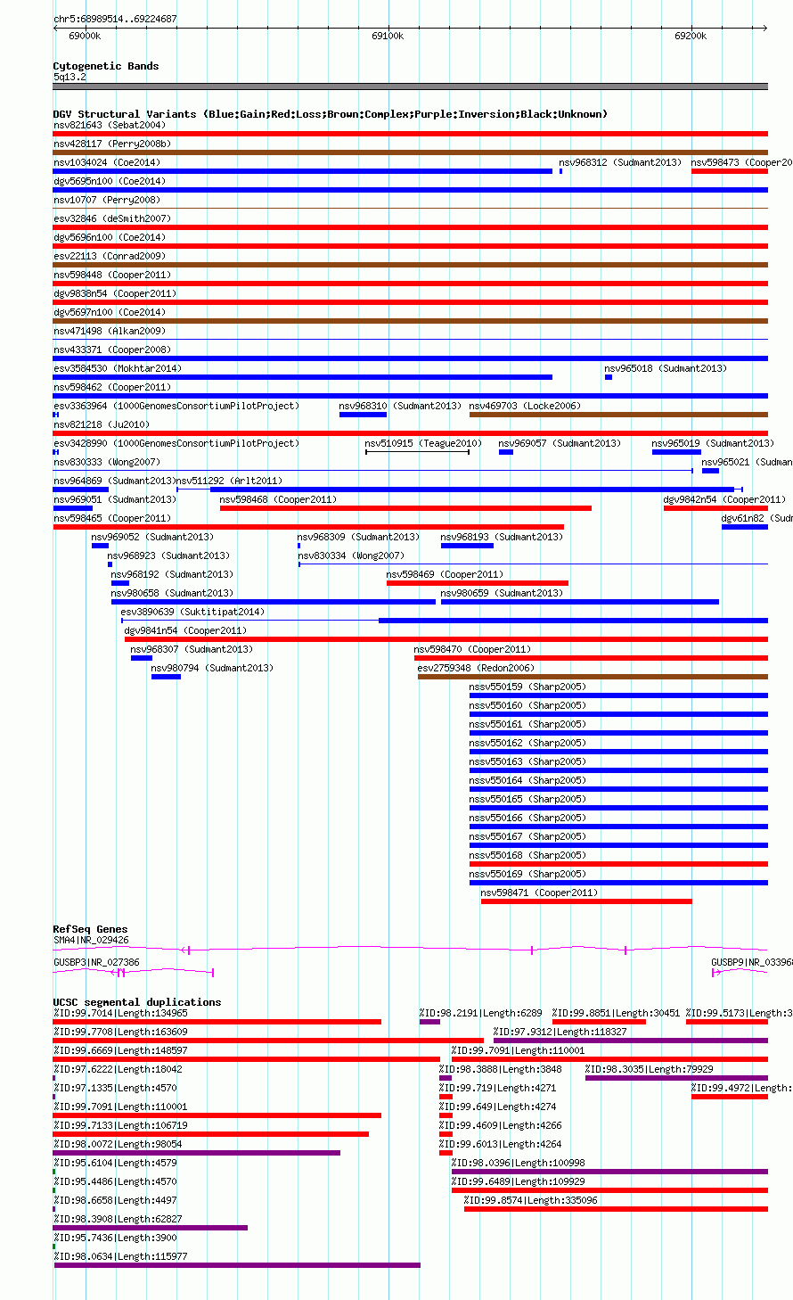Click the nsv980659 (Sudmant2013) label
The image size is (793, 1300).
click(x=502, y=593)
